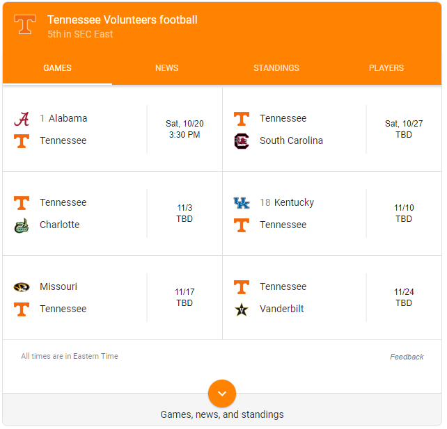Viewport: 447px width, 429px height.
Task: Click the Tennessee T logo in header
Action: pyautogui.click(x=25, y=24)
